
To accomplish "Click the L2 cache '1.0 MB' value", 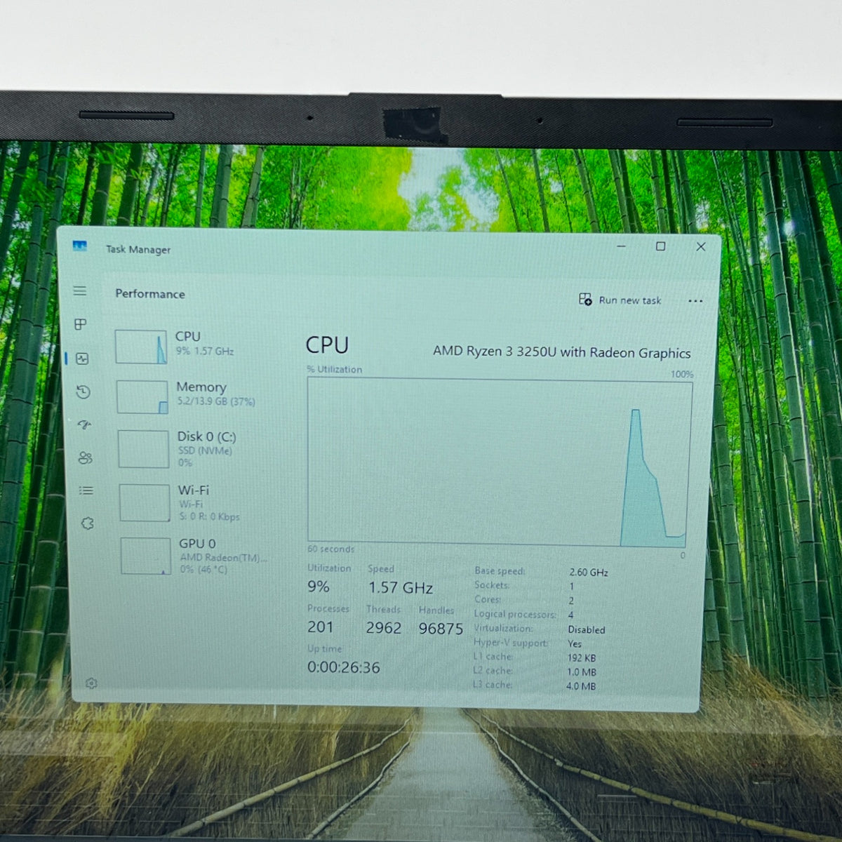I will [x=582, y=672].
